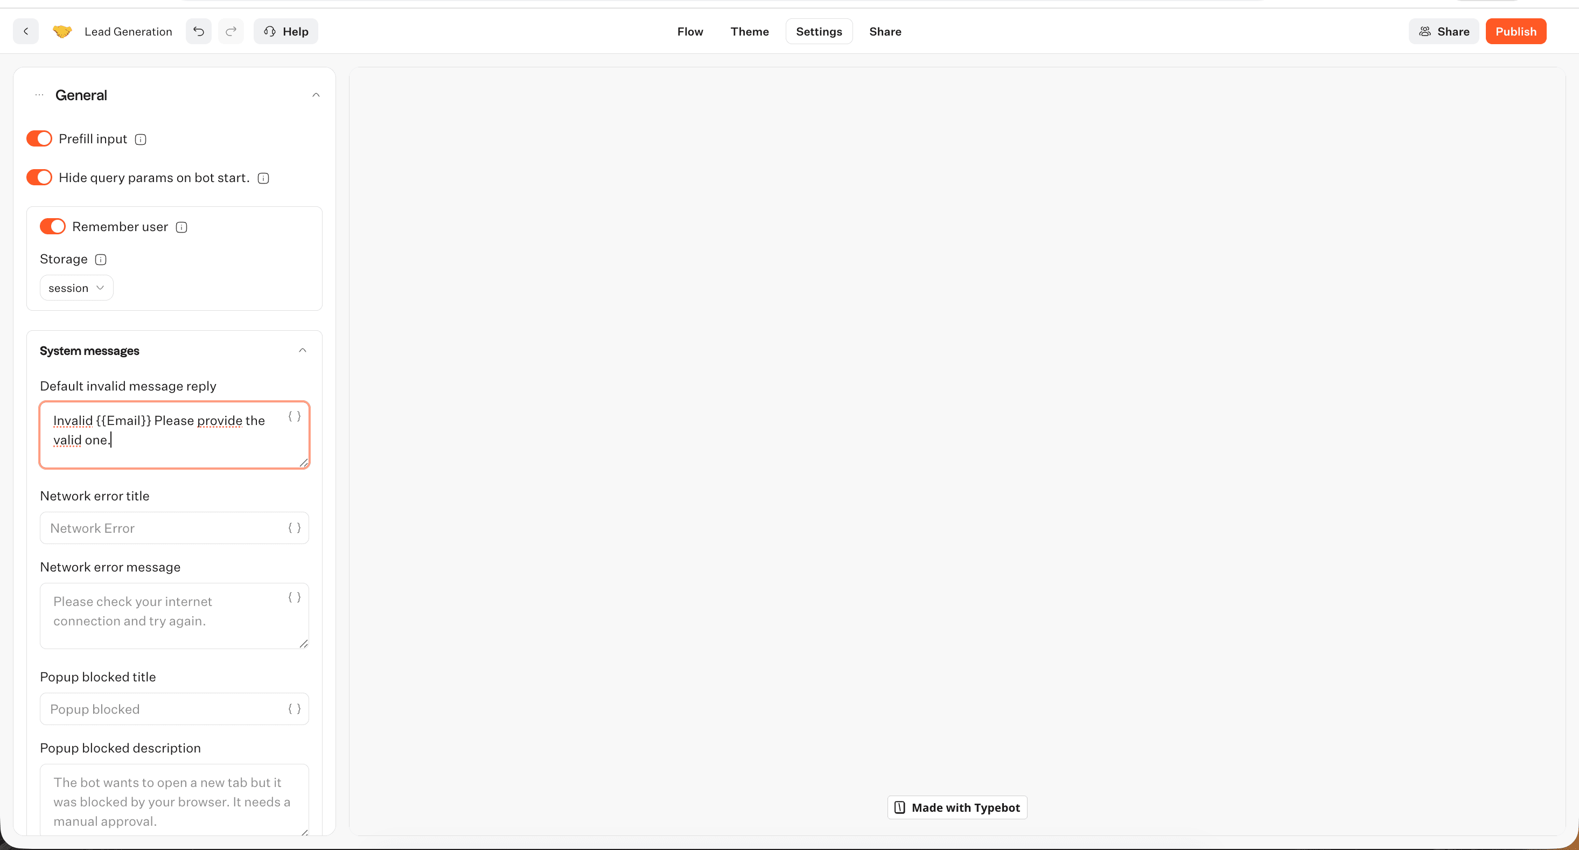This screenshot has width=1579, height=850.
Task: Click the System messages heading
Action: [89, 351]
